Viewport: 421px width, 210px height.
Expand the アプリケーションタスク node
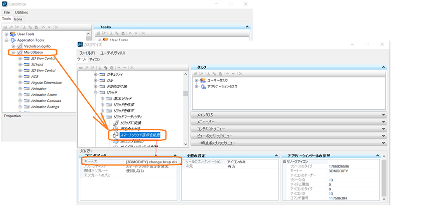(197, 87)
